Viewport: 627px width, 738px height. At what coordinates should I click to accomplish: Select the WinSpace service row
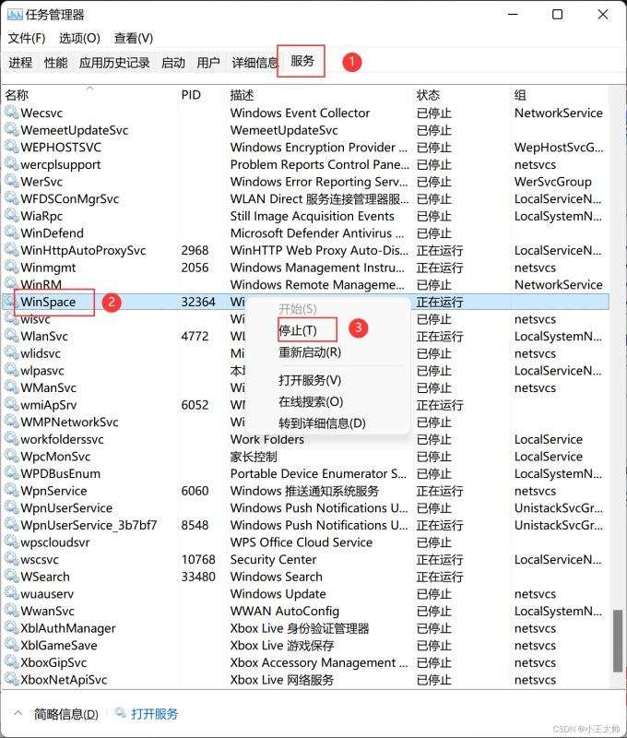tap(306, 302)
